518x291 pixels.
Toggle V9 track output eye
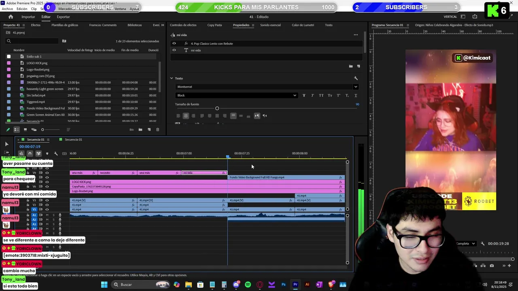coord(47,173)
